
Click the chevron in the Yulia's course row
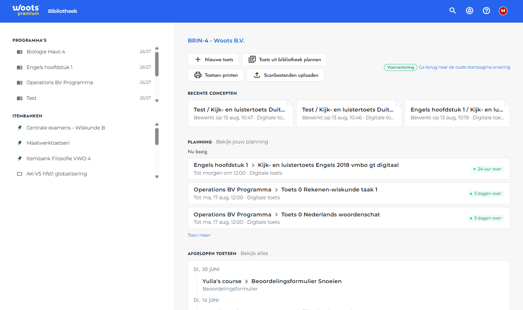coord(247,282)
